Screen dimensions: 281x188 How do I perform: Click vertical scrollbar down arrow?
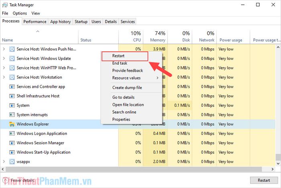click(x=278, y=164)
